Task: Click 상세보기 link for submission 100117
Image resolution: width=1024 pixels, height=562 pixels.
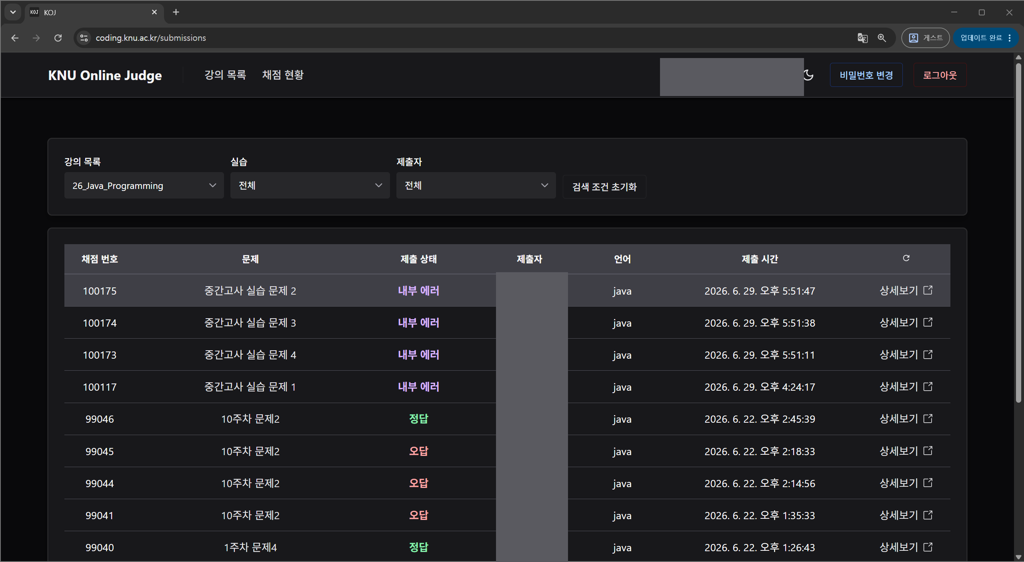Action: tap(898, 387)
